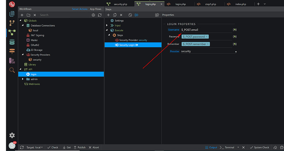Click the Abort button

[x=94, y=147]
